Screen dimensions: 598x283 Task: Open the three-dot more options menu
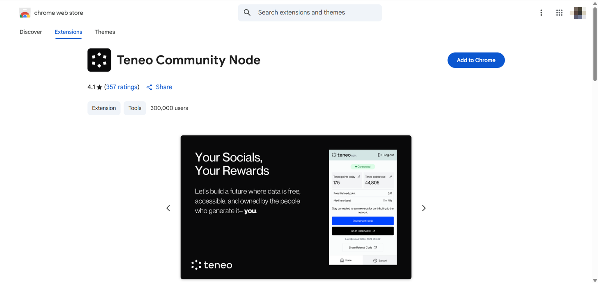[x=541, y=13]
